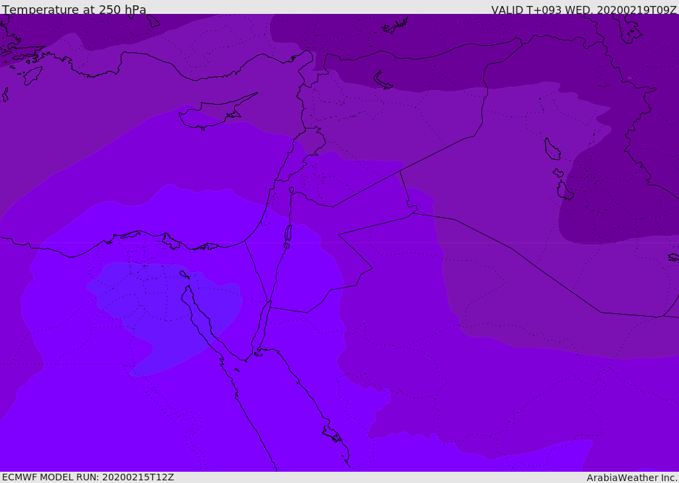
Task: Select the small islands near the Red Sea coast
Action: point(332,434)
